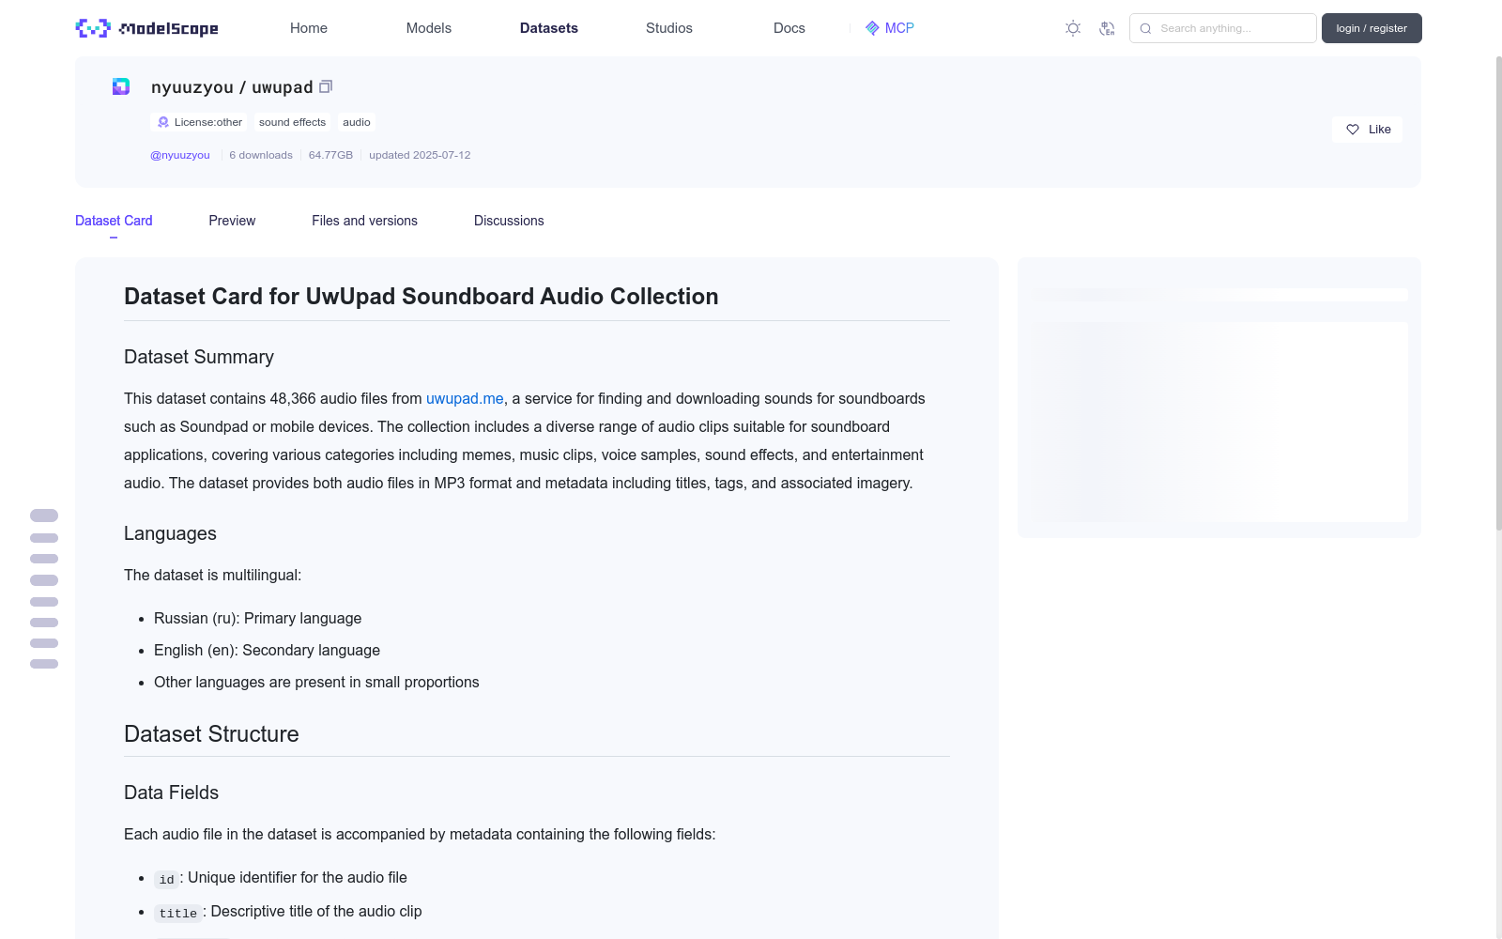
Task: Toggle the light/dark theme sun icon
Action: [x=1073, y=28]
